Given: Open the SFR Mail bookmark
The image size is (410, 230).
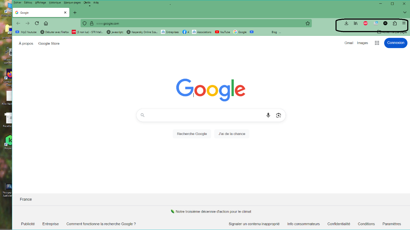Looking at the screenshot, I should click(87, 32).
